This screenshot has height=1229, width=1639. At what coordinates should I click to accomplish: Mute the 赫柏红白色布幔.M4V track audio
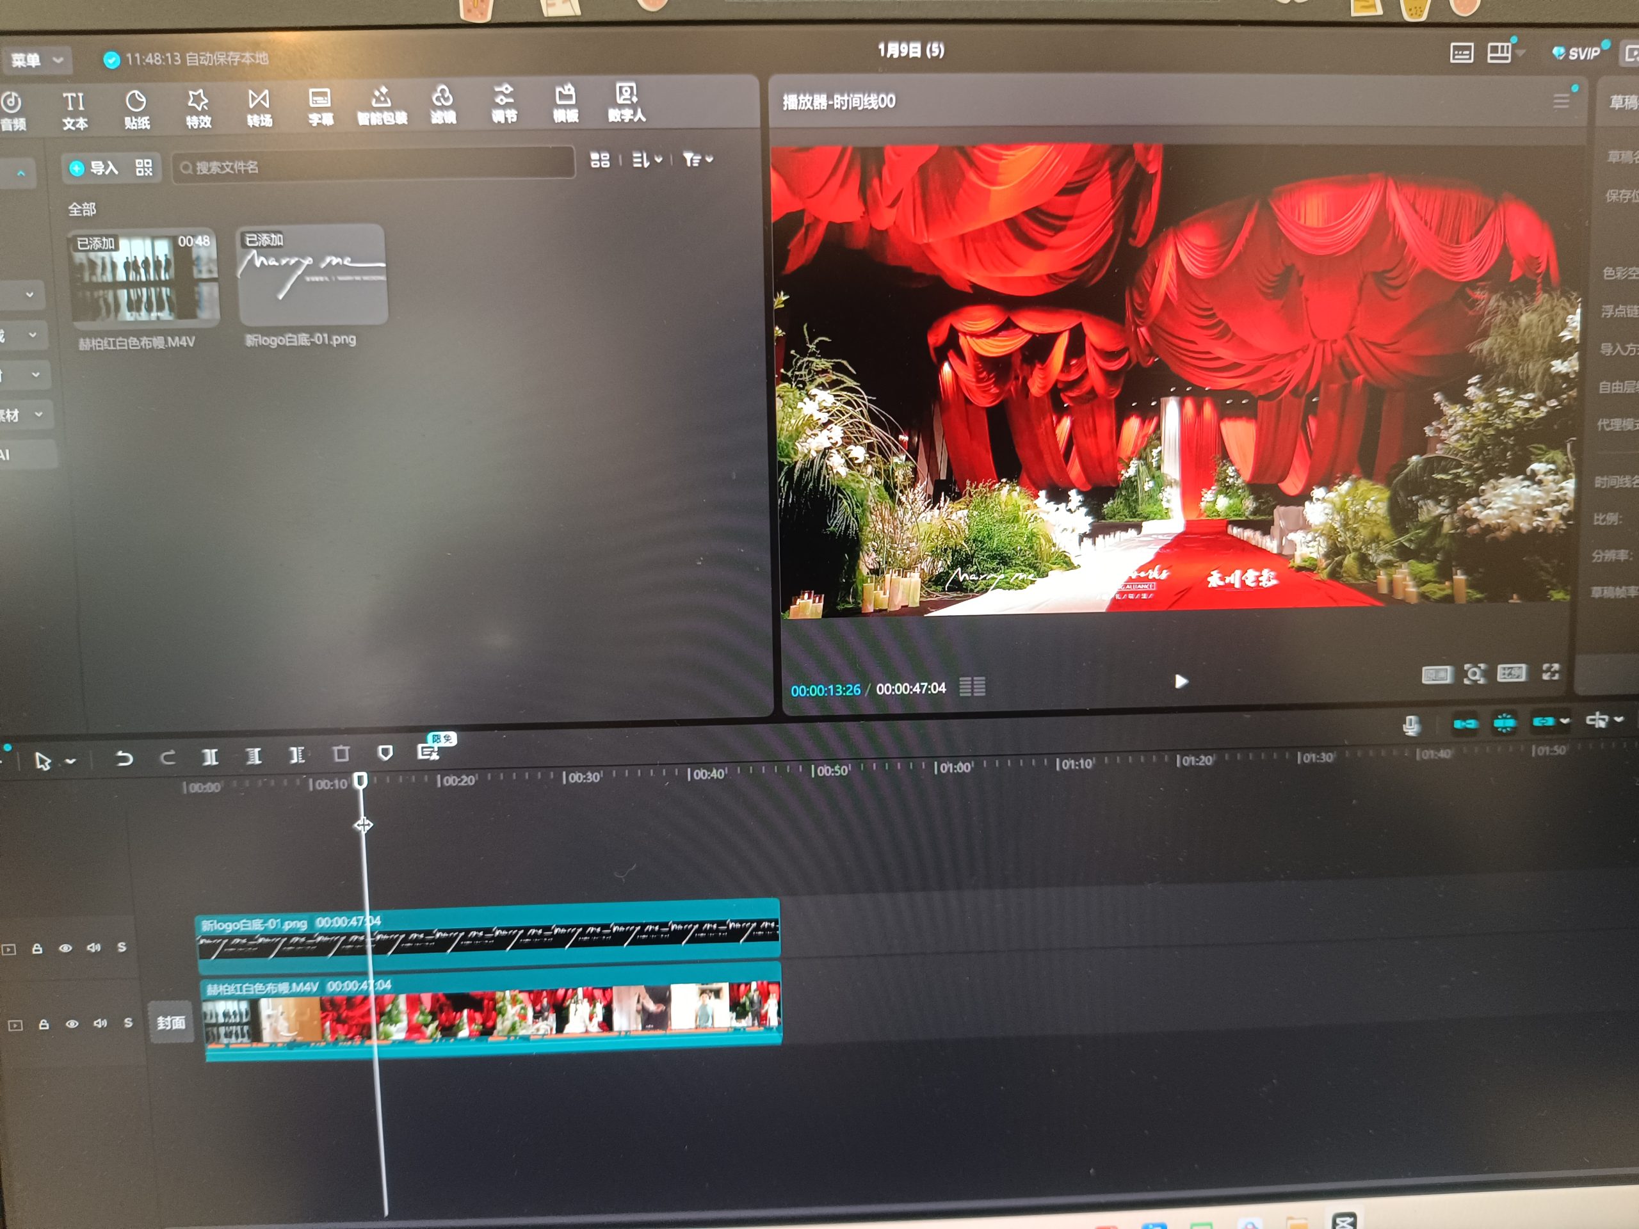[100, 1023]
